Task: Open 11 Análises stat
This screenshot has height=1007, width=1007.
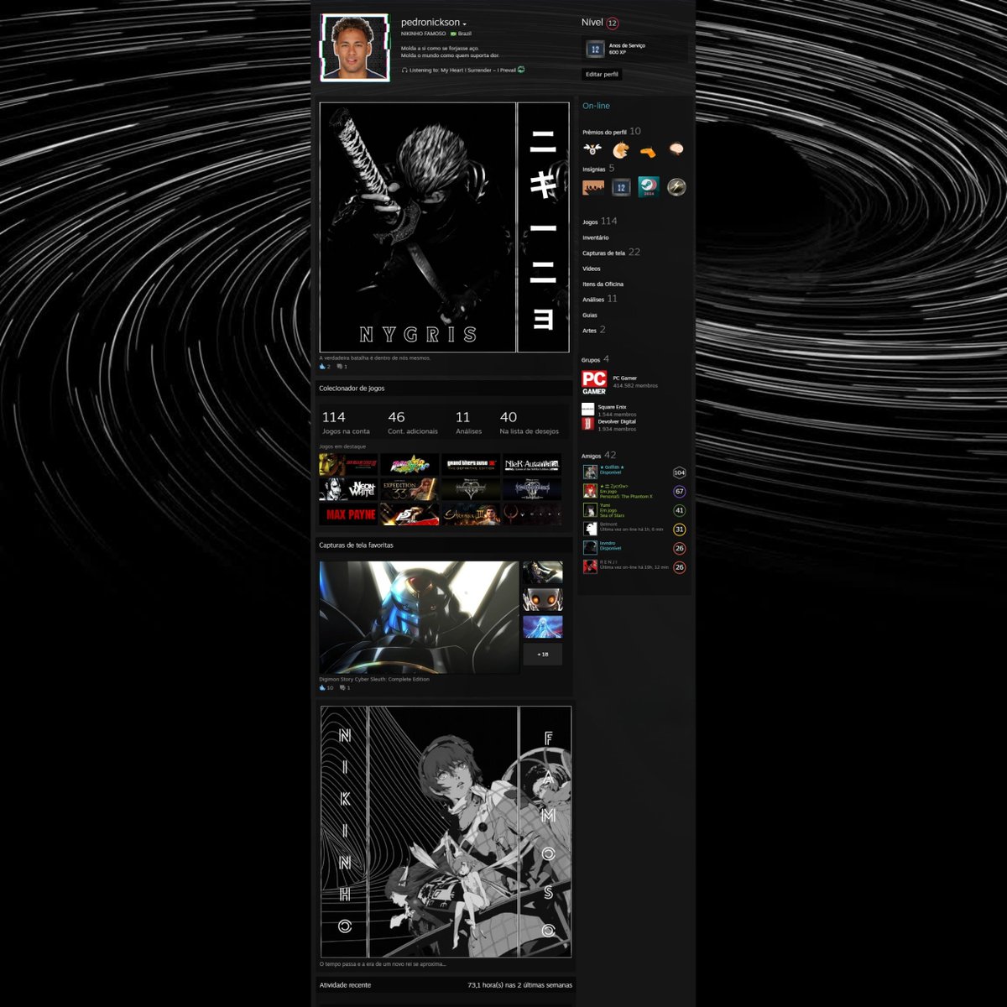Action: pyautogui.click(x=468, y=422)
